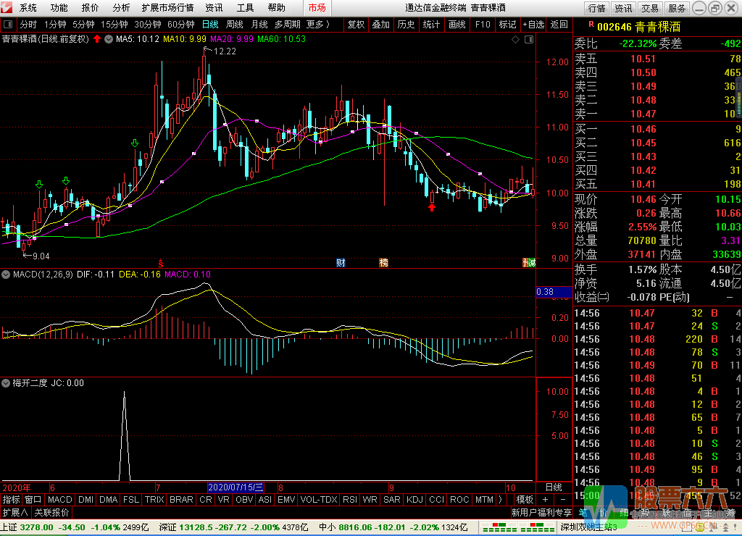Click the red up arrow beside chart title
The image size is (742, 536).
click(x=97, y=38)
